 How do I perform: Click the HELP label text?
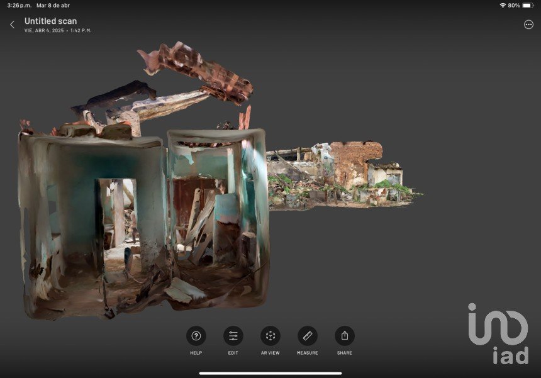point(196,353)
